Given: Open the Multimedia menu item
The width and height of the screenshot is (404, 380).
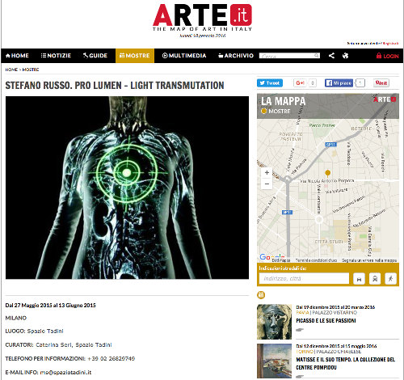Looking at the screenshot, I should [x=184, y=56].
